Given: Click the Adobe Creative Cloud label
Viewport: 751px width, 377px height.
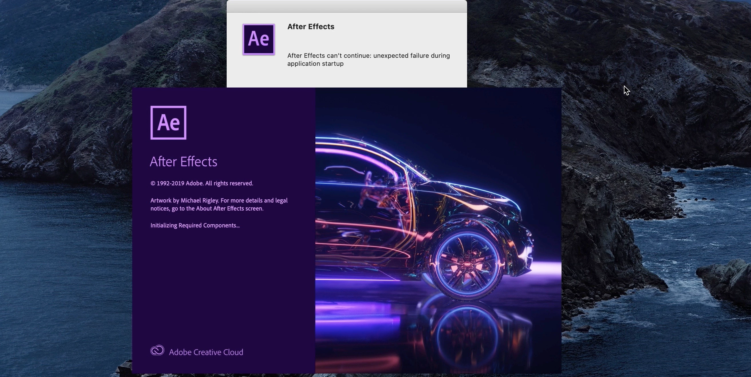Looking at the screenshot, I should pyautogui.click(x=206, y=352).
